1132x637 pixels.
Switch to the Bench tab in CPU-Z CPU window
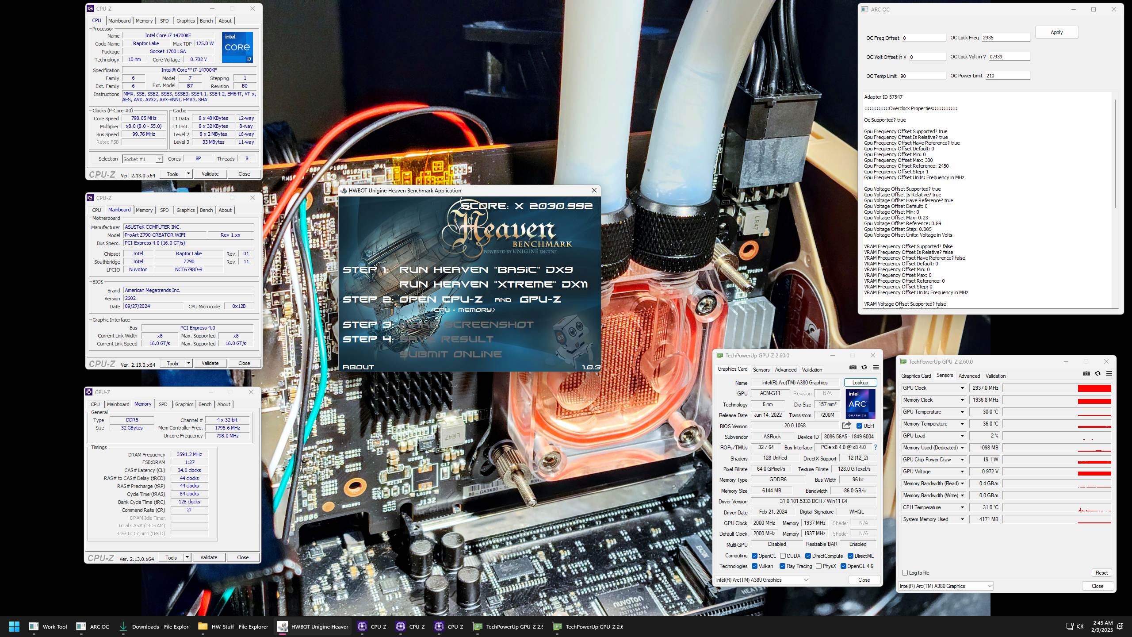(206, 21)
